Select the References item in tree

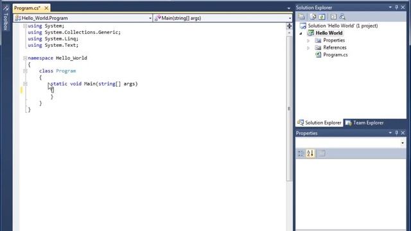point(335,47)
